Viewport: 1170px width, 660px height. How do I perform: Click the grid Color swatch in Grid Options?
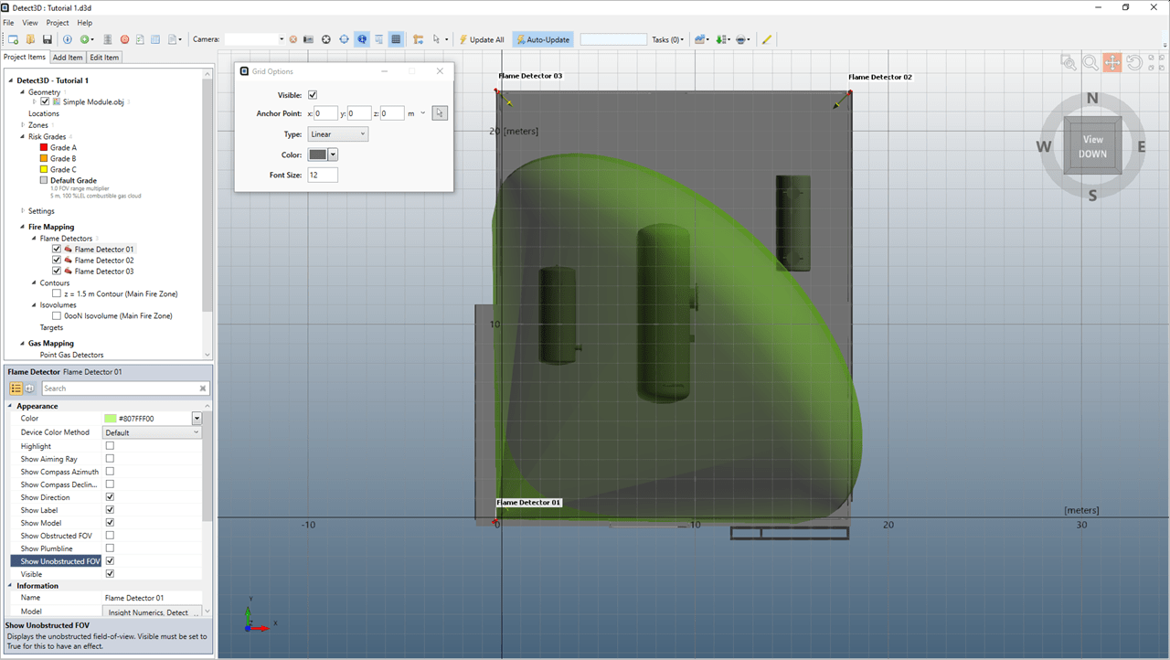click(317, 154)
